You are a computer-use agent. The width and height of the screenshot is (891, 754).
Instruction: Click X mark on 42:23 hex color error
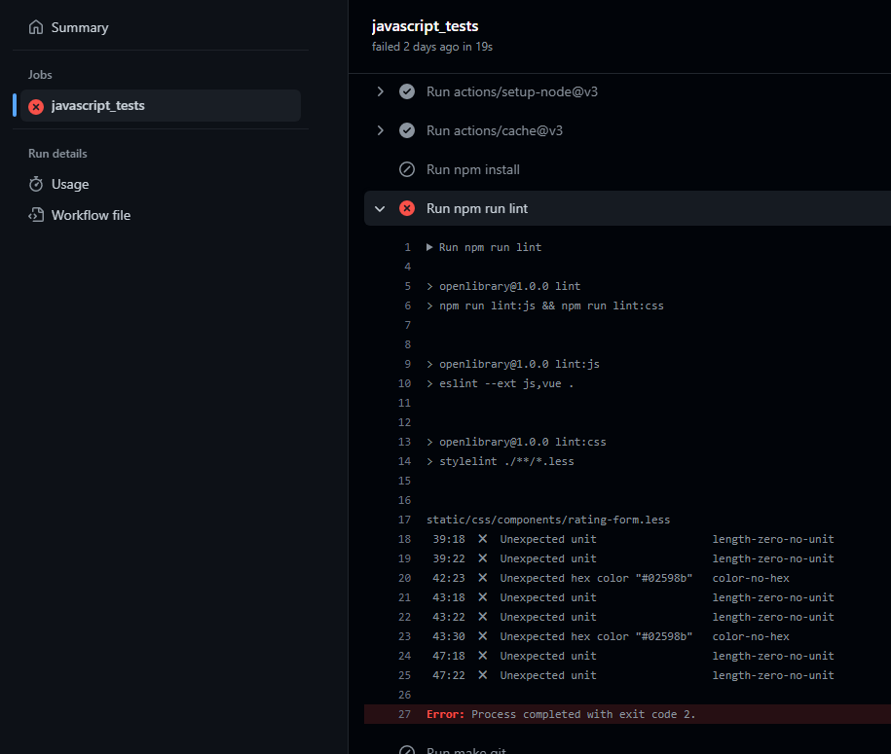coord(482,578)
